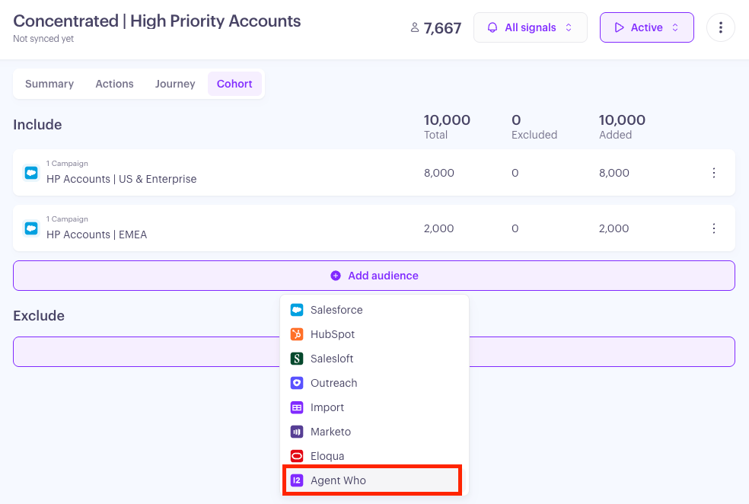Image resolution: width=749 pixels, height=504 pixels.
Task: Click the Import table icon
Action: tap(297, 407)
